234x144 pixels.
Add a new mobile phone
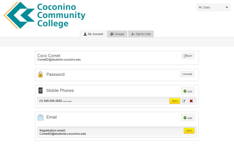pyautogui.click(x=188, y=91)
